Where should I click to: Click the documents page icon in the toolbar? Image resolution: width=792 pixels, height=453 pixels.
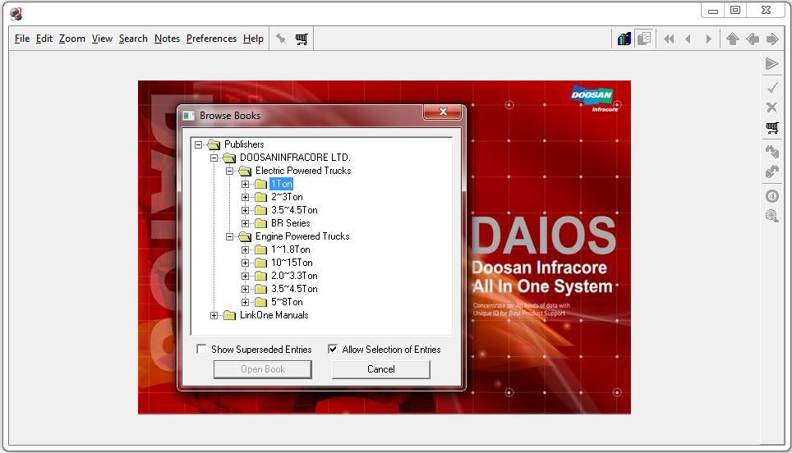(x=644, y=39)
